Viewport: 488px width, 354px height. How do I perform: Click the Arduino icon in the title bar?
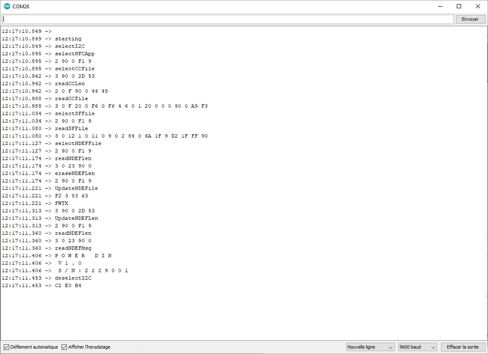[7, 6]
